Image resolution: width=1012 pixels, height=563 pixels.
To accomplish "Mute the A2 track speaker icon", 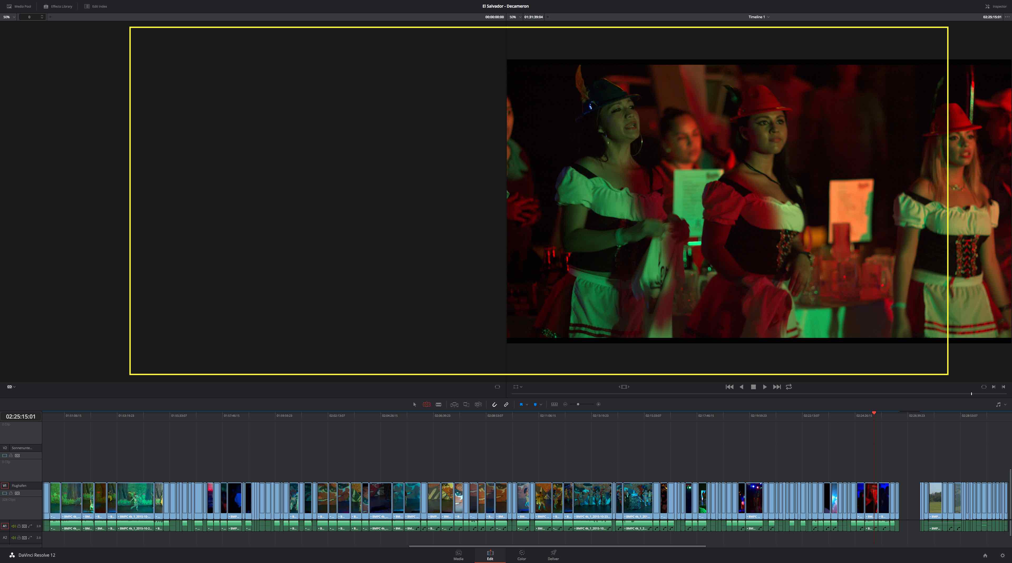I will pos(13,537).
